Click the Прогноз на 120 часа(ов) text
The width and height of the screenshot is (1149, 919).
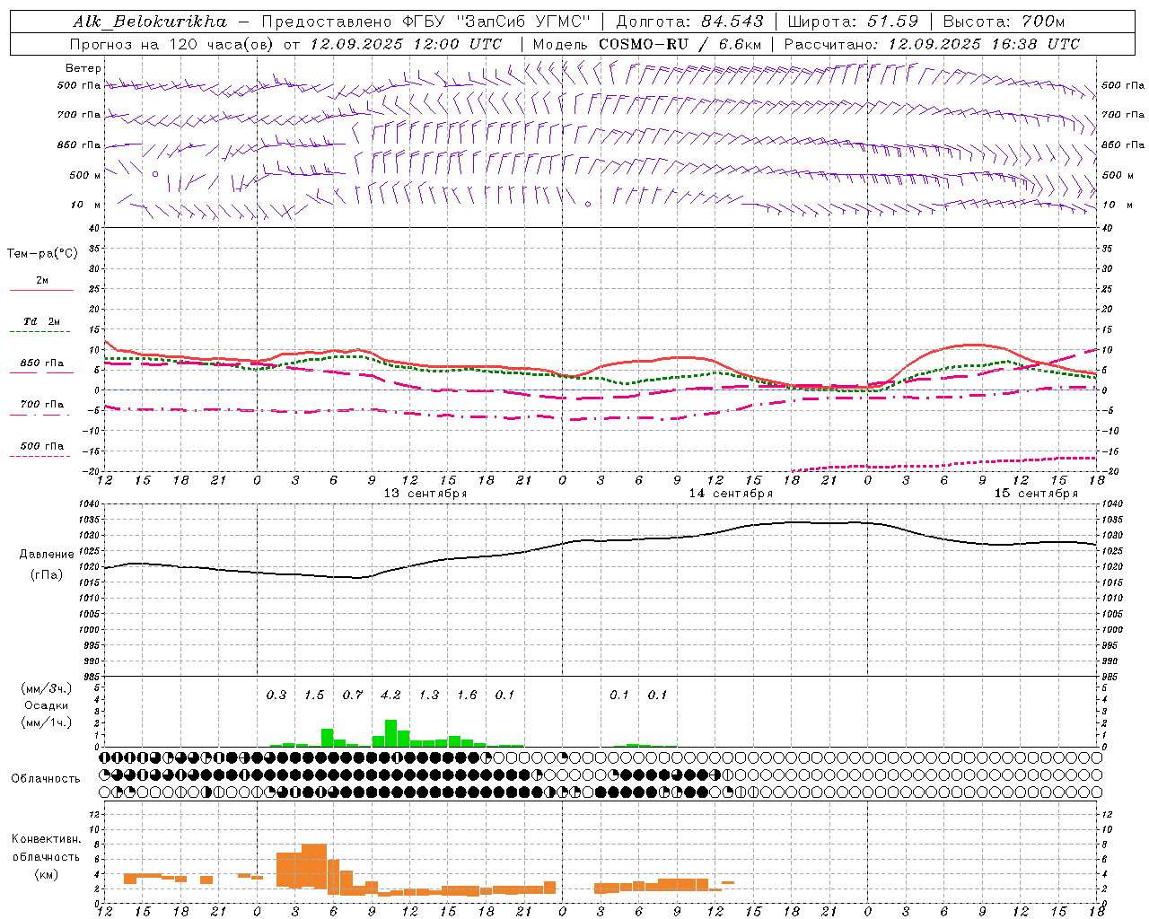click(172, 44)
